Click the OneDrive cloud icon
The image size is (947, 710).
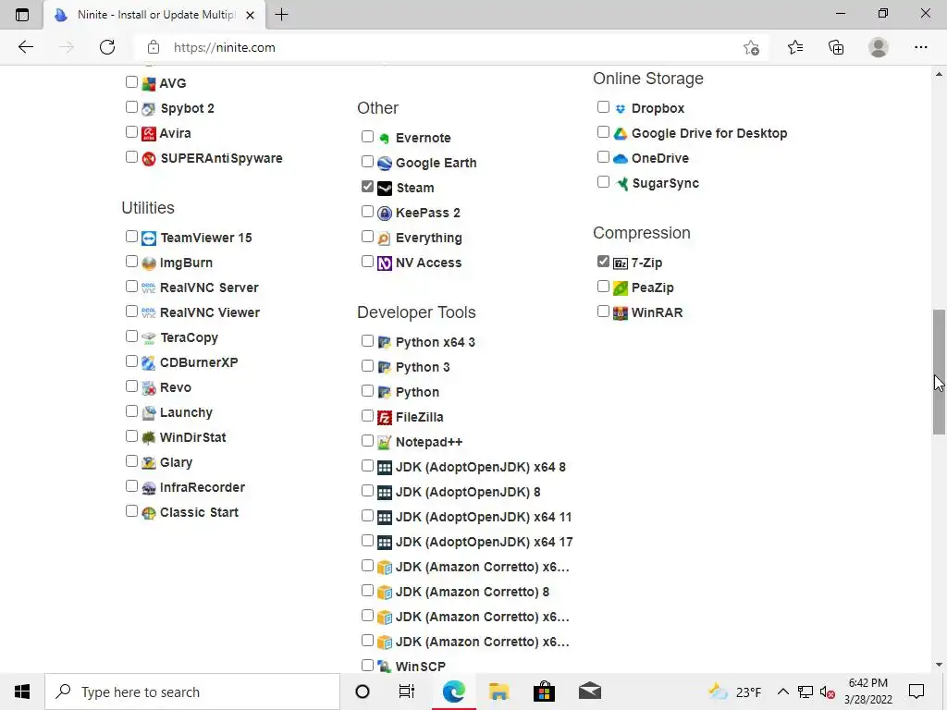[621, 159]
